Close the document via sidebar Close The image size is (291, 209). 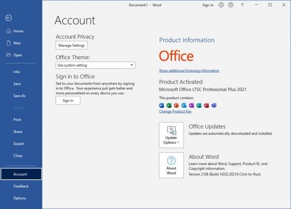pos(18,156)
